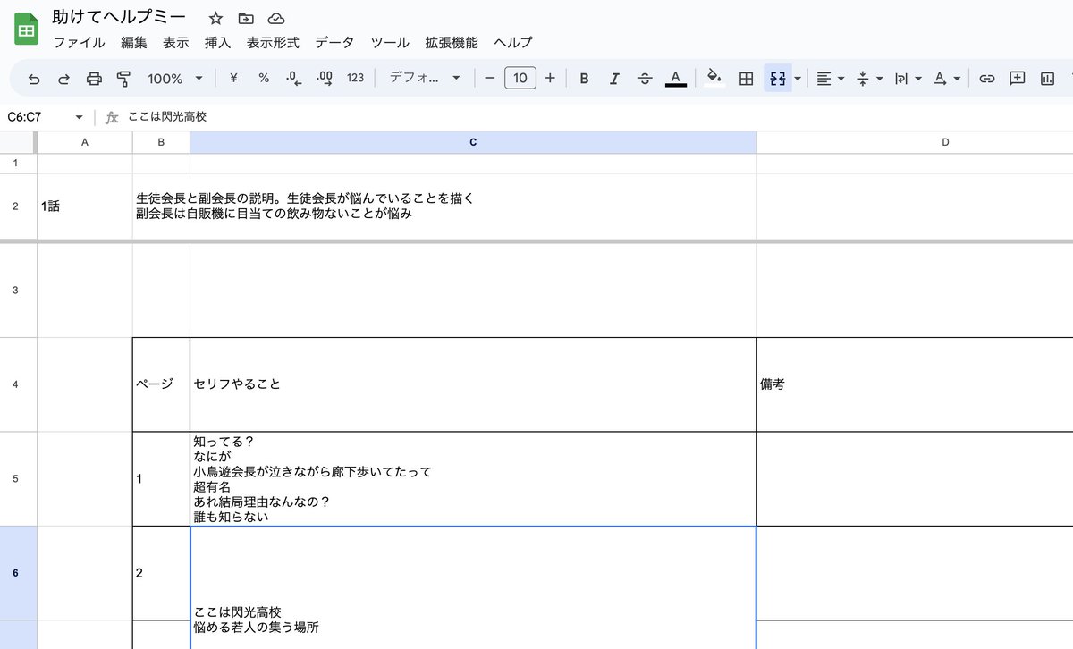Format as yen currency
1073x649 pixels.
pyautogui.click(x=233, y=78)
